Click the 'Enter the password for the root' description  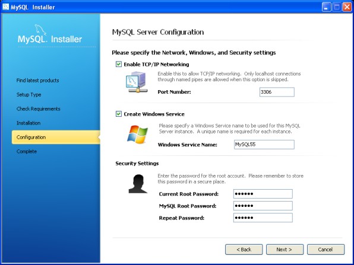pos(230,178)
